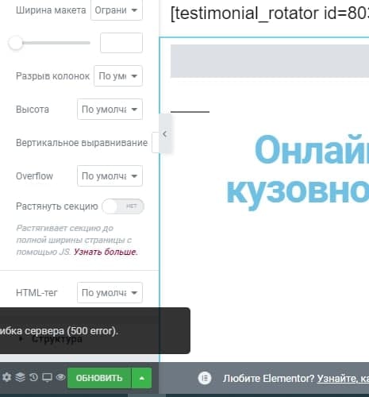
Task: Click the width slider handle
Action: coord(16,43)
